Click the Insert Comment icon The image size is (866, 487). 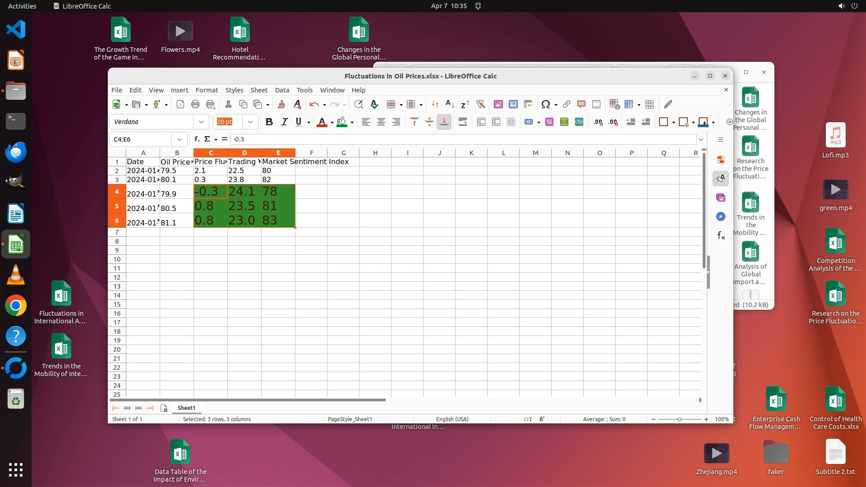(581, 105)
